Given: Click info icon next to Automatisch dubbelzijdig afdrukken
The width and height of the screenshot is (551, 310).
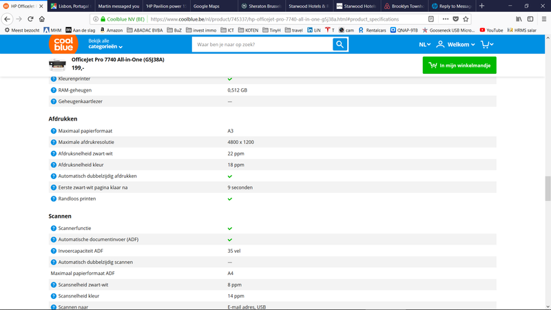Looking at the screenshot, I should [x=54, y=176].
